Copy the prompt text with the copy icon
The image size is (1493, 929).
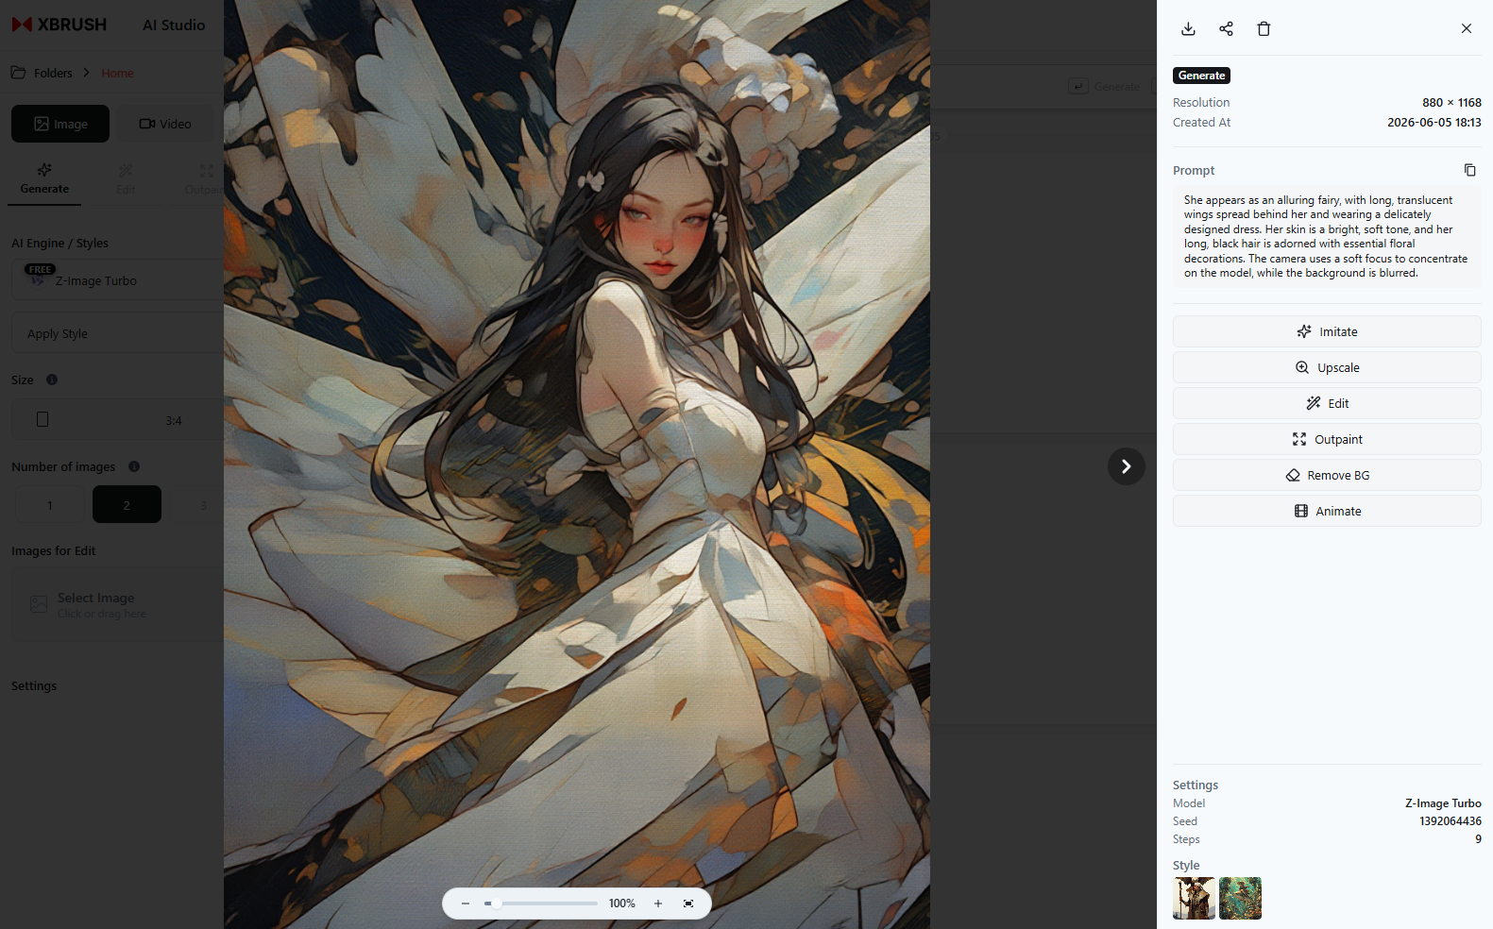click(x=1469, y=170)
